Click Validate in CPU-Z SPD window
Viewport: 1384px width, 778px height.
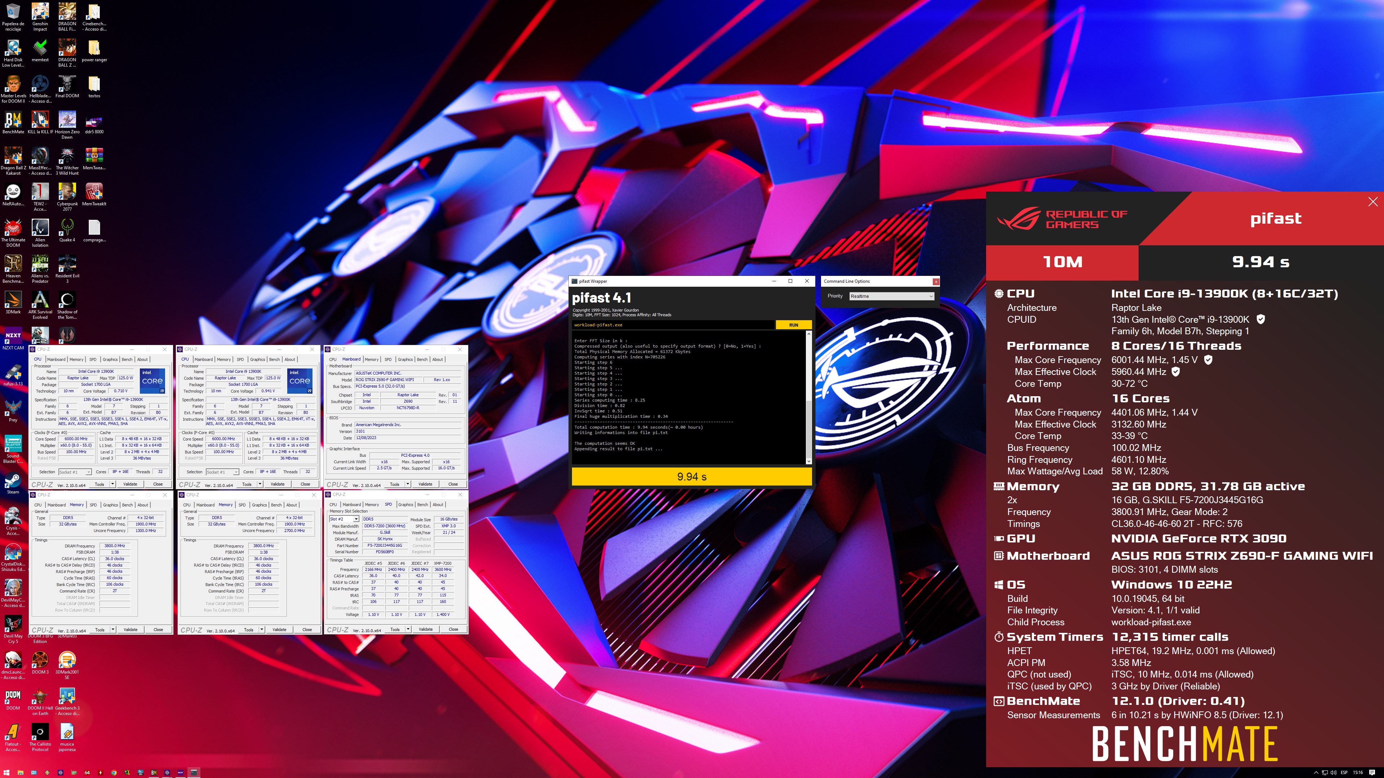point(426,629)
